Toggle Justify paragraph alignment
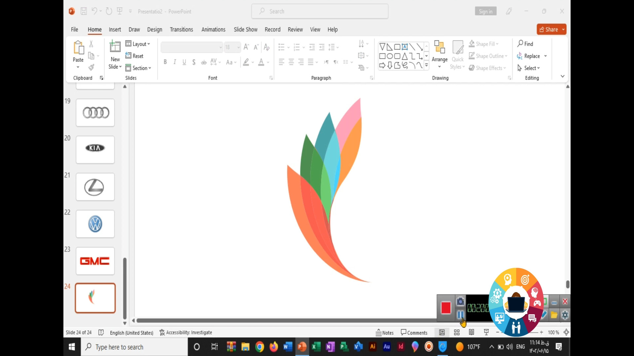Image resolution: width=634 pixels, height=356 pixels. pos(311,62)
